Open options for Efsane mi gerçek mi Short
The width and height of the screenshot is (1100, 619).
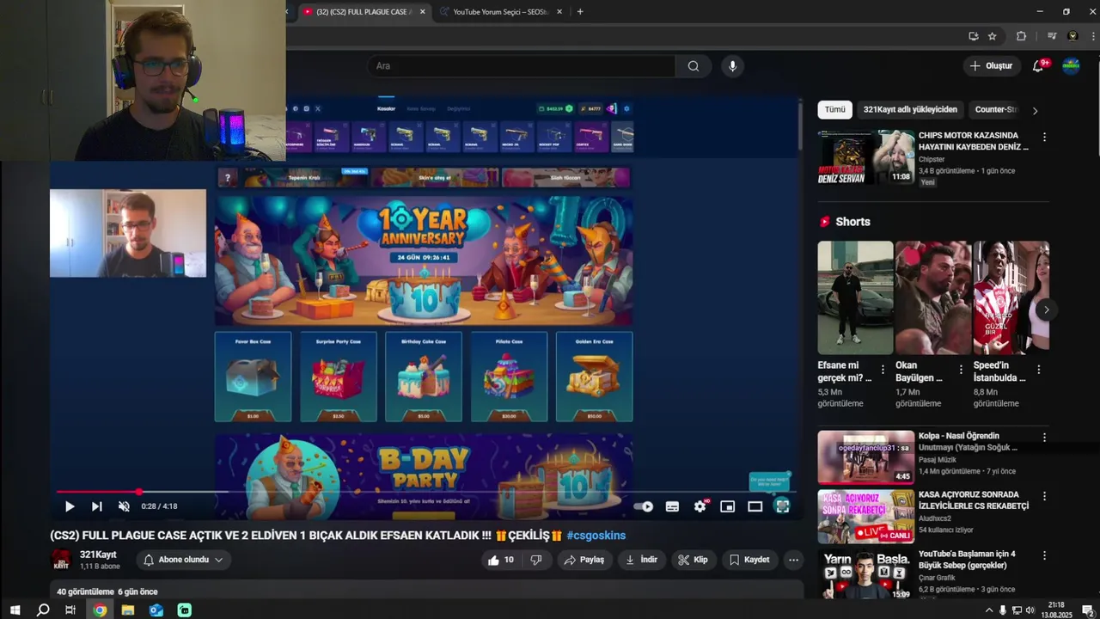tap(883, 370)
